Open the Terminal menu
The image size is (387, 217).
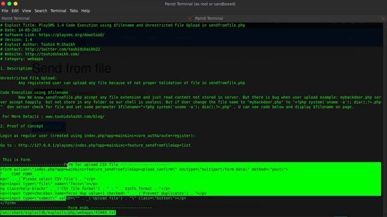58,11
